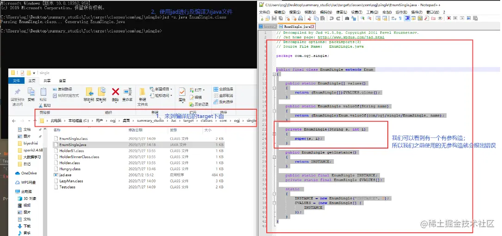
Task: Open 搜索(S) menu in Notepad++
Action: pyautogui.click(x=295, y=12)
